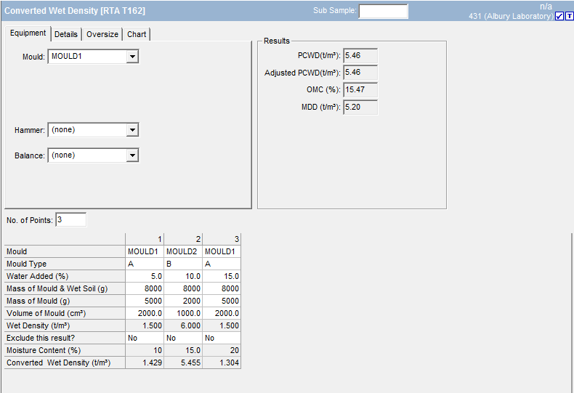Open the Mould dropdown showing MOULD1
Image resolution: width=574 pixels, height=393 pixels.
132,57
